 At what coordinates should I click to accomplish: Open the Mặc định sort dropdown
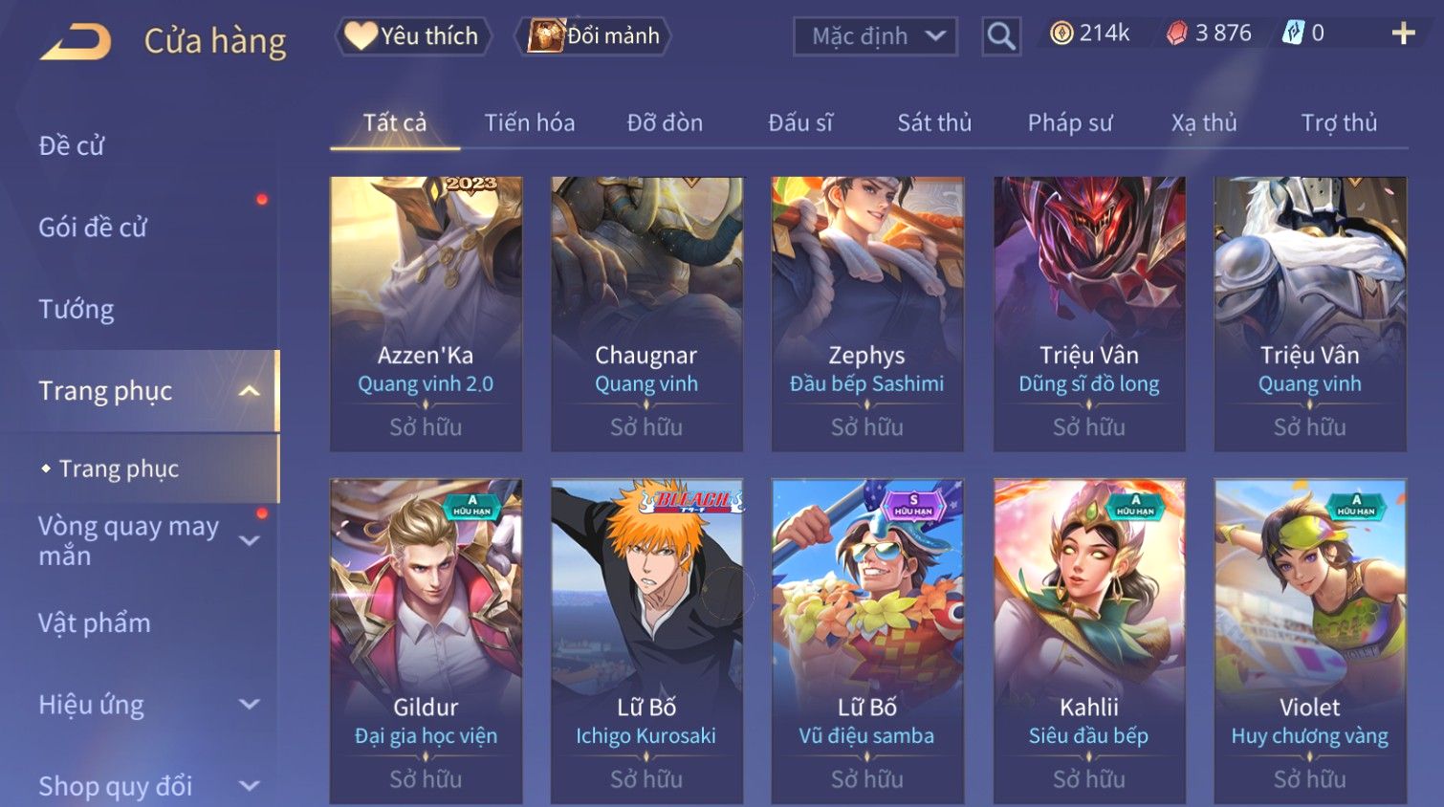coord(875,36)
